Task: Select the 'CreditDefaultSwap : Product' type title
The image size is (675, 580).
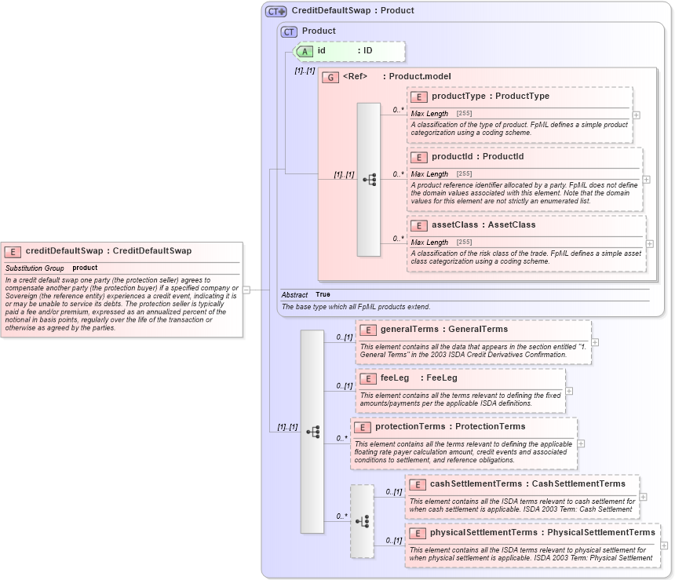Action: (352, 11)
